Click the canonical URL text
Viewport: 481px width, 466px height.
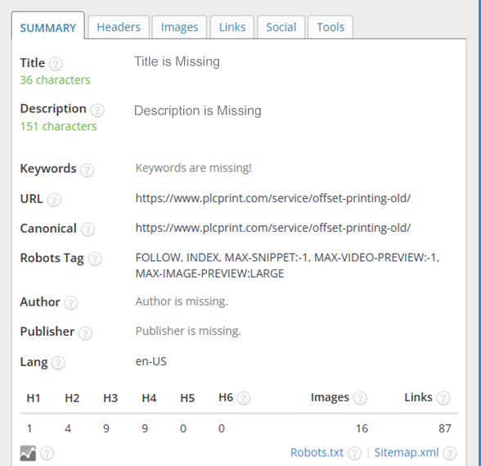[273, 228]
